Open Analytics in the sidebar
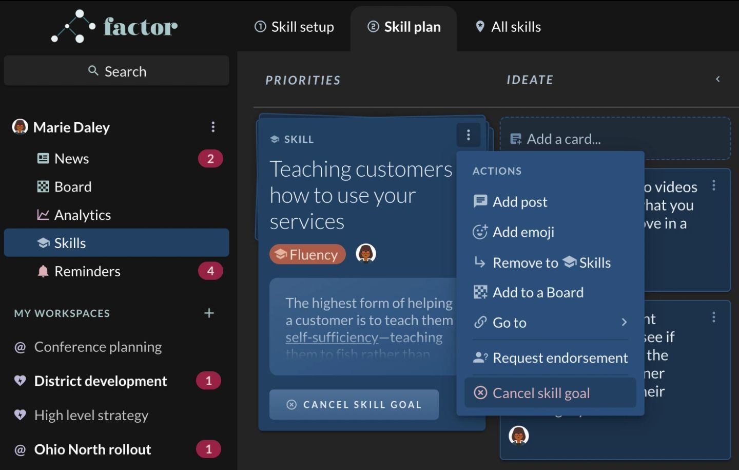Image resolution: width=739 pixels, height=470 pixels. (x=116, y=215)
